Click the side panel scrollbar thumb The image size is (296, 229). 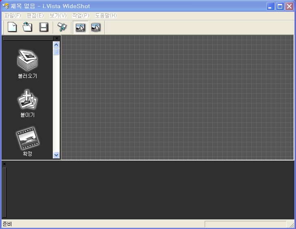click(x=56, y=51)
